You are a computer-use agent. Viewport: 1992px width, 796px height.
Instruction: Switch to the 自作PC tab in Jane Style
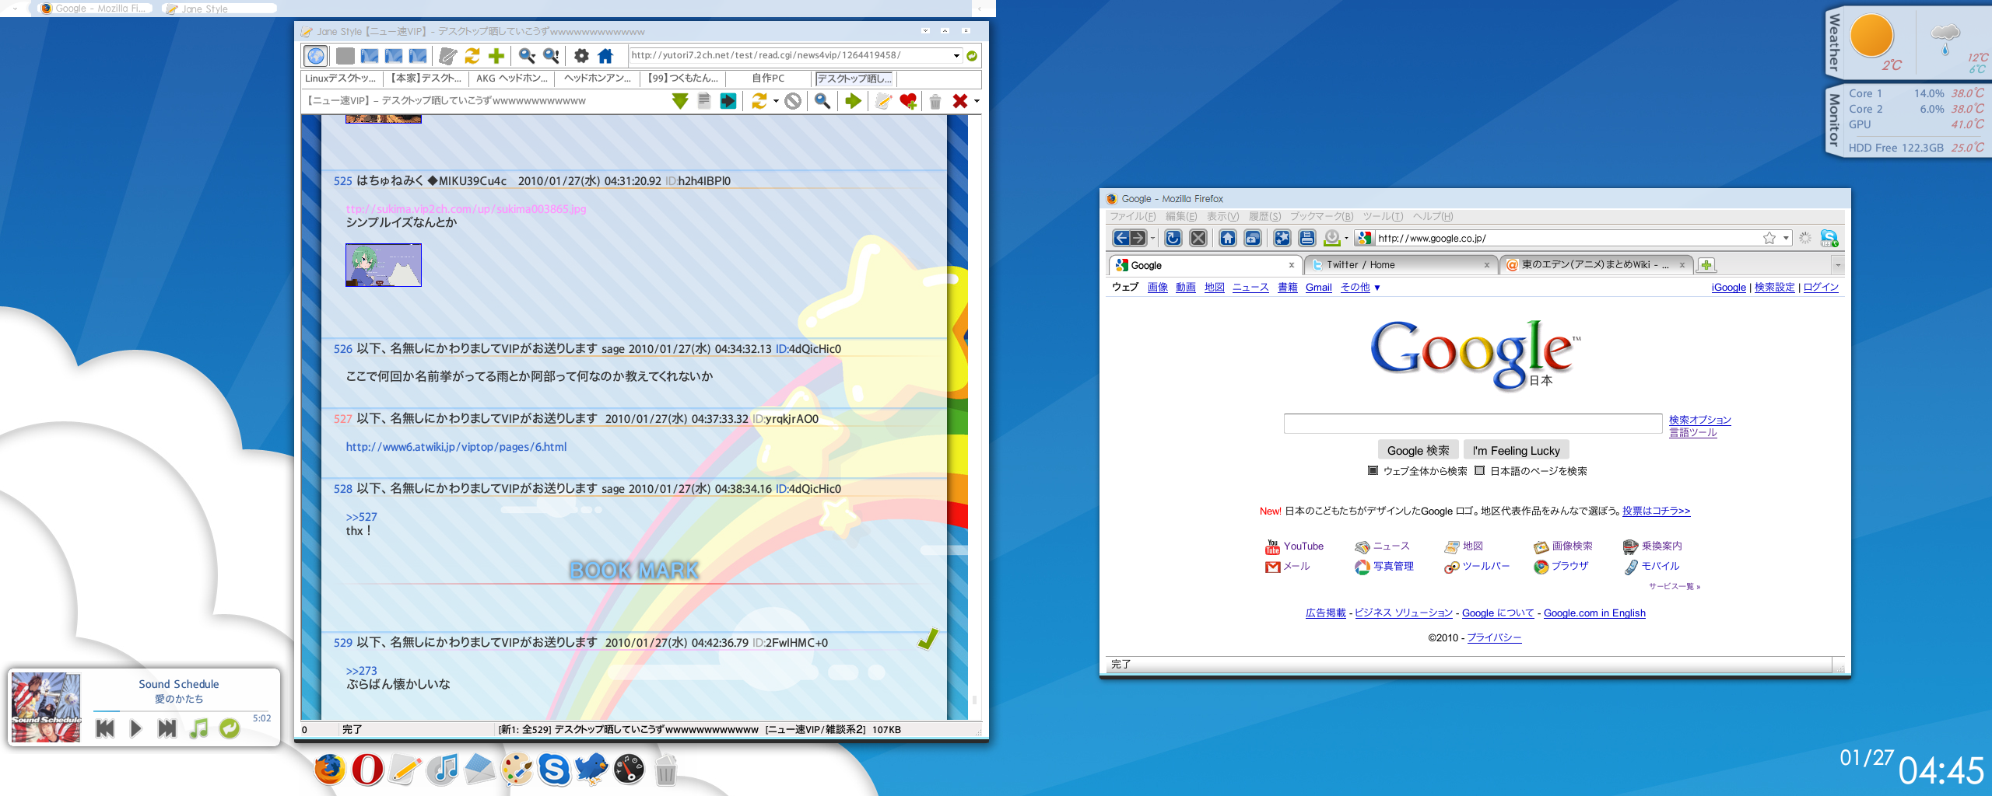(768, 79)
